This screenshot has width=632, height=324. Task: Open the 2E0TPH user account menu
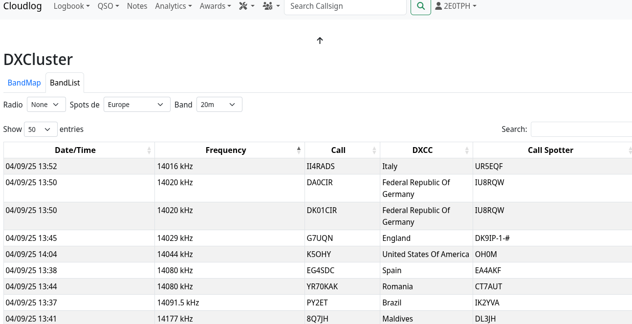455,6
